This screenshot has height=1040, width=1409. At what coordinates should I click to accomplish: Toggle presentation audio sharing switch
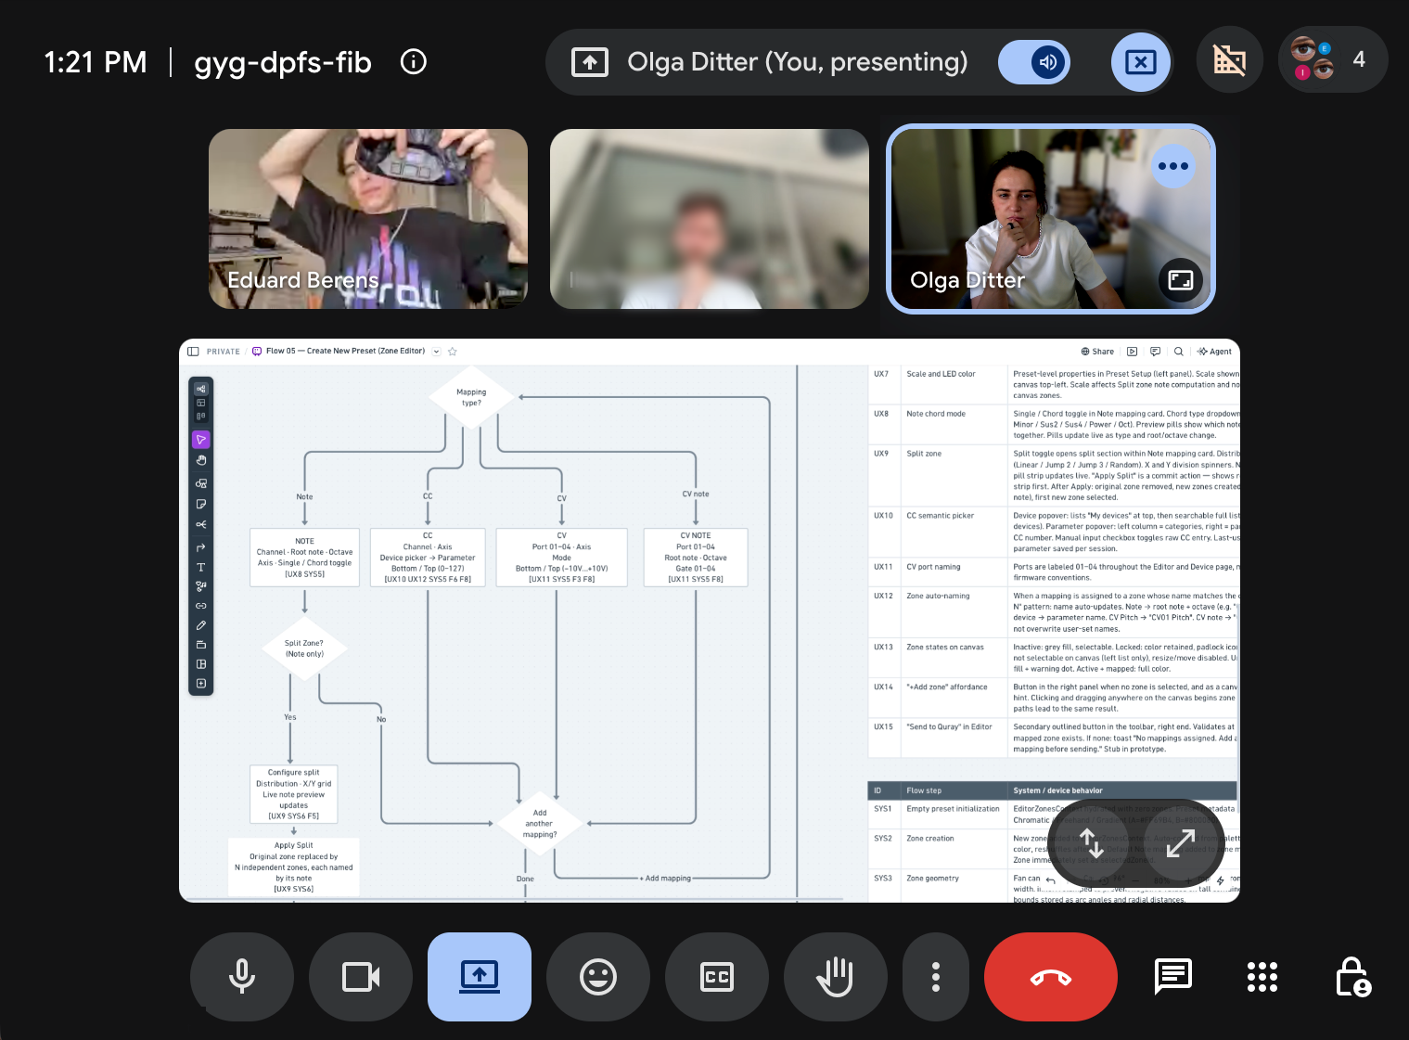(1034, 62)
